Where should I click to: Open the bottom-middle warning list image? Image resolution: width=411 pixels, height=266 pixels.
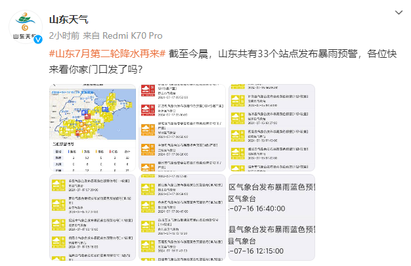click(x=181, y=217)
